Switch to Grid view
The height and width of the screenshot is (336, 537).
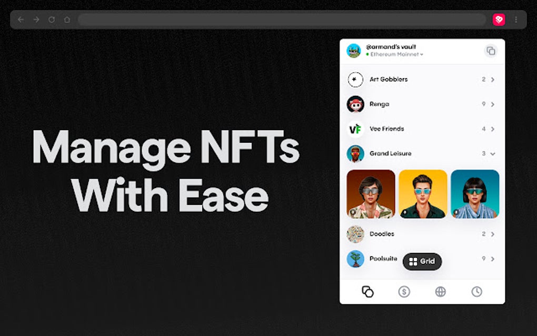coord(422,261)
